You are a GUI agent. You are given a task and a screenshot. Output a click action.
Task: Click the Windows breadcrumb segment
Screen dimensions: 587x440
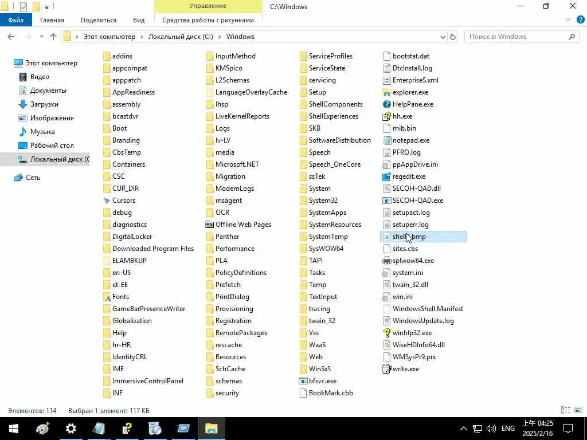pos(240,37)
